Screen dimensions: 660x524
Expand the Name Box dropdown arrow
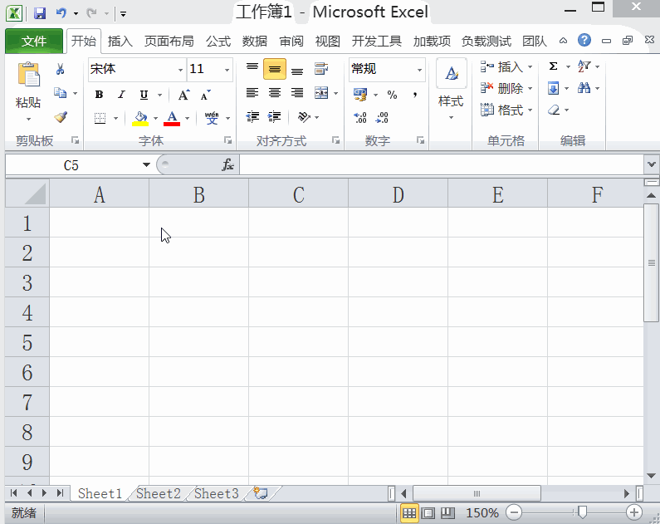click(x=146, y=164)
